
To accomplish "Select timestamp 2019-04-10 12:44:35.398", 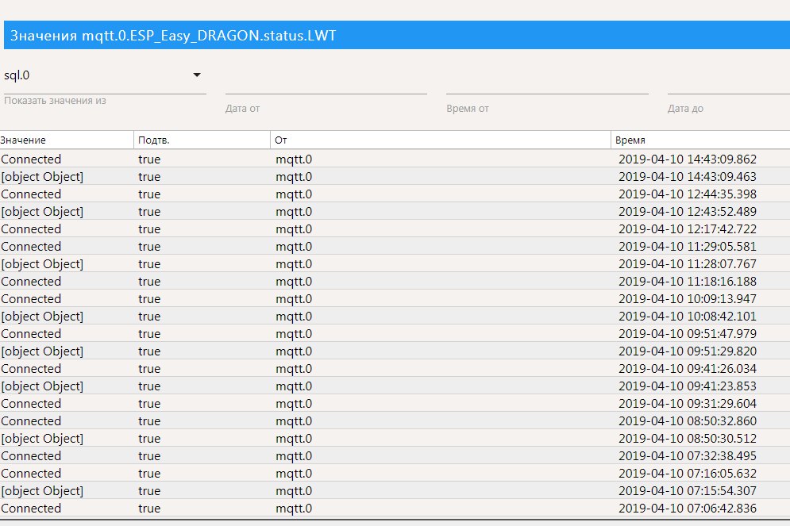I will [688, 194].
